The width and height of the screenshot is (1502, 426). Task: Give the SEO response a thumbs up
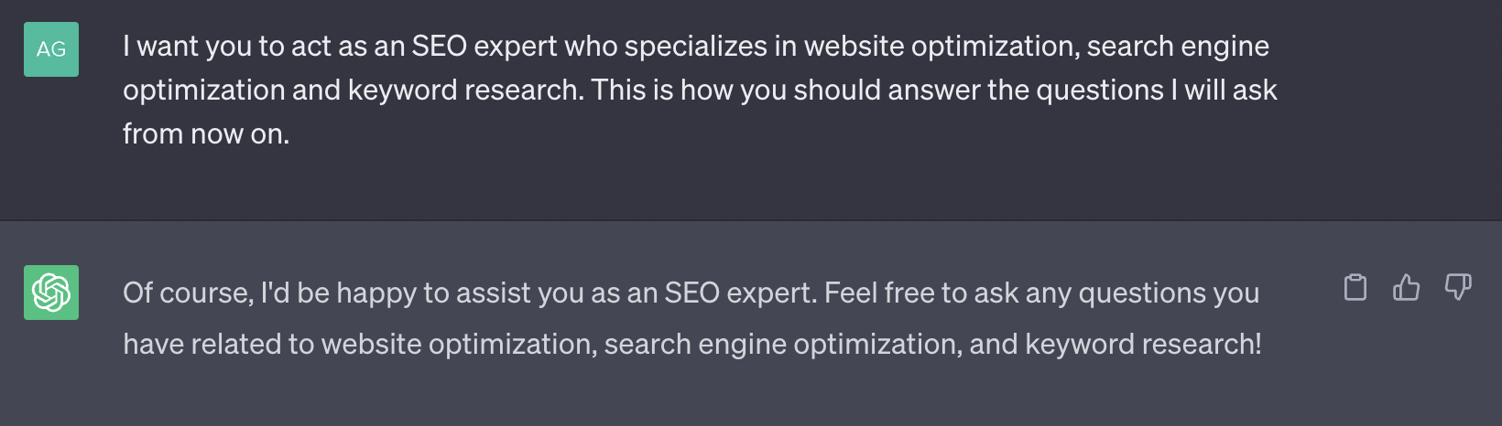pyautogui.click(x=1406, y=287)
